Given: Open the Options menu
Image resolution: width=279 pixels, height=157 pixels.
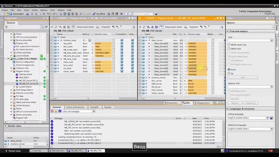Looking at the screenshot, I should [x=44, y=10].
